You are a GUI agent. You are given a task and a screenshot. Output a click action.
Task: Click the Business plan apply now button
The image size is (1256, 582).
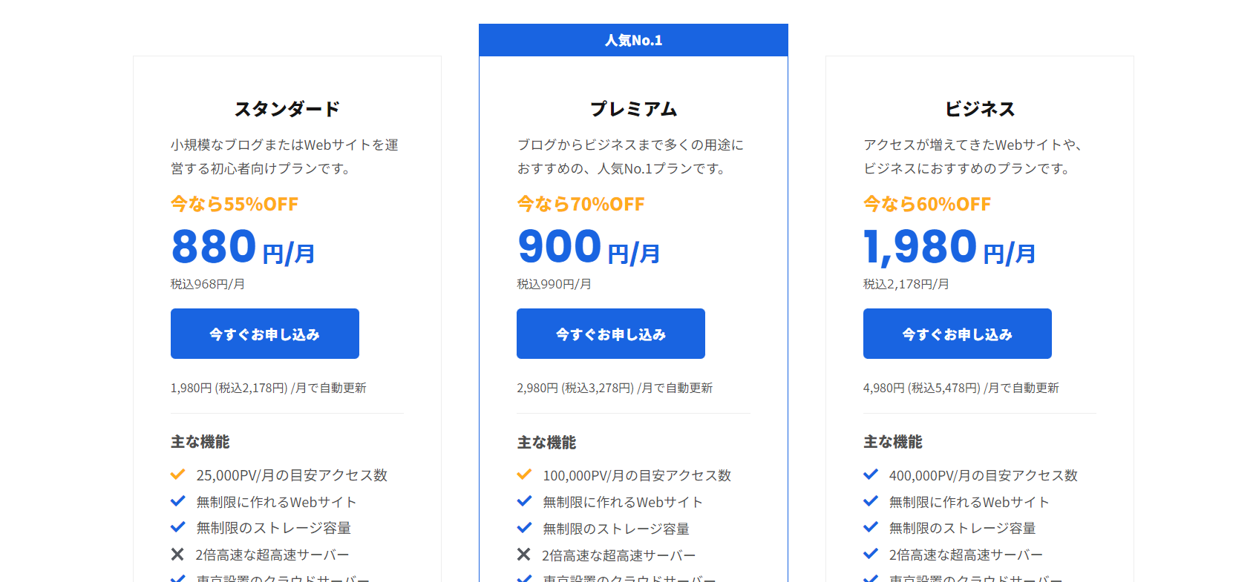958,334
